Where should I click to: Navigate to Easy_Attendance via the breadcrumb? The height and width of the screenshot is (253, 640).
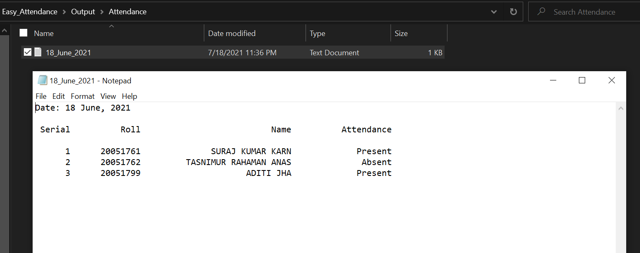[29, 11]
